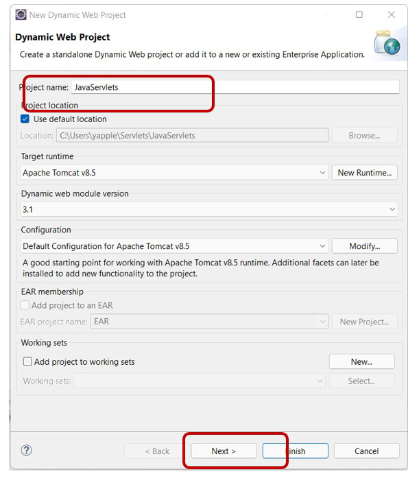Click the Project name text field
This screenshot has width=419, height=478.
coord(235,87)
